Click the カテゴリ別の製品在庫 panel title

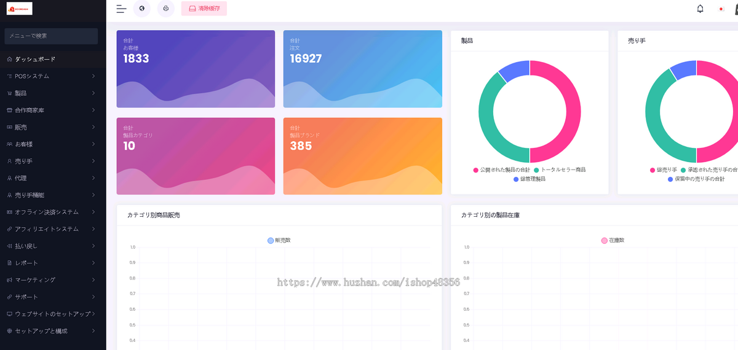[x=491, y=216]
